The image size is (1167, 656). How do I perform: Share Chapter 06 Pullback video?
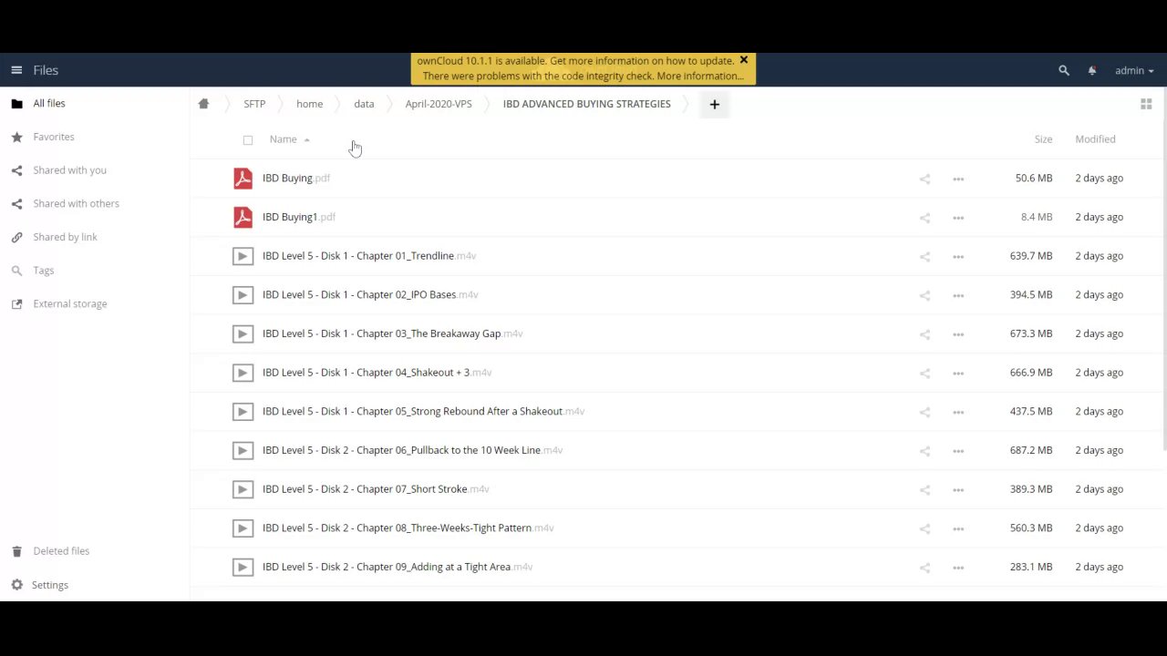pos(924,450)
